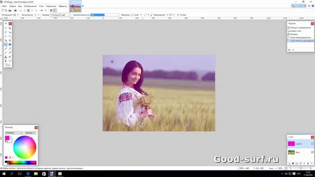Screen dimensions: 315x177
Task: Open the Слои menu
Action: click(x=41, y=6)
